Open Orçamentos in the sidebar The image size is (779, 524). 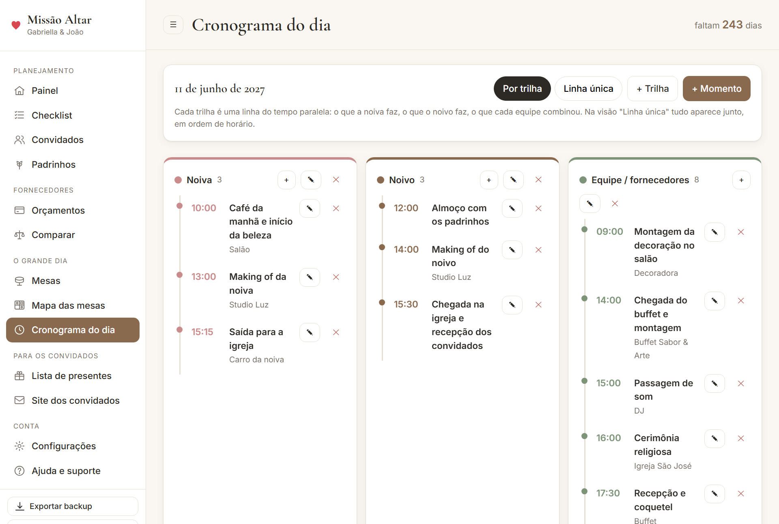[73, 210]
